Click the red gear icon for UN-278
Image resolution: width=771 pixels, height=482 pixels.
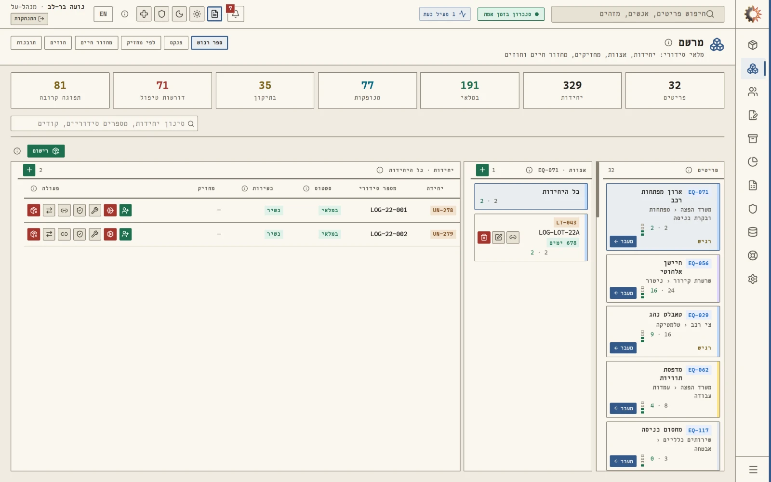click(x=110, y=210)
